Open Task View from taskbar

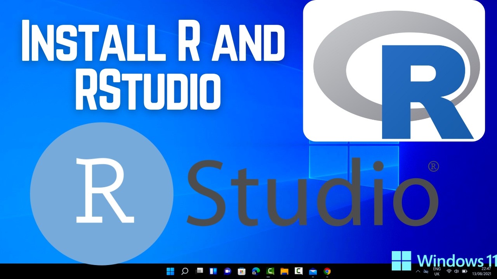click(199, 271)
